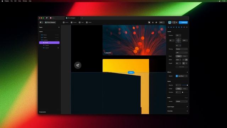Select the arrow cursor tool
227x128 pixels.
tap(149, 22)
